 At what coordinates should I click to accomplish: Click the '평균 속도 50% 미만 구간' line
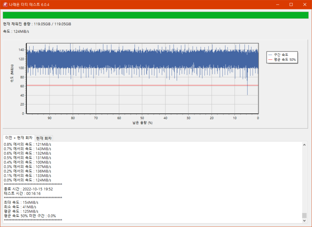(x=30, y=216)
